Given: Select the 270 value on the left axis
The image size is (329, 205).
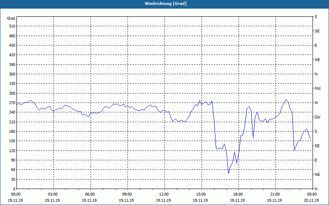Looking at the screenshot, I should coord(12,103).
